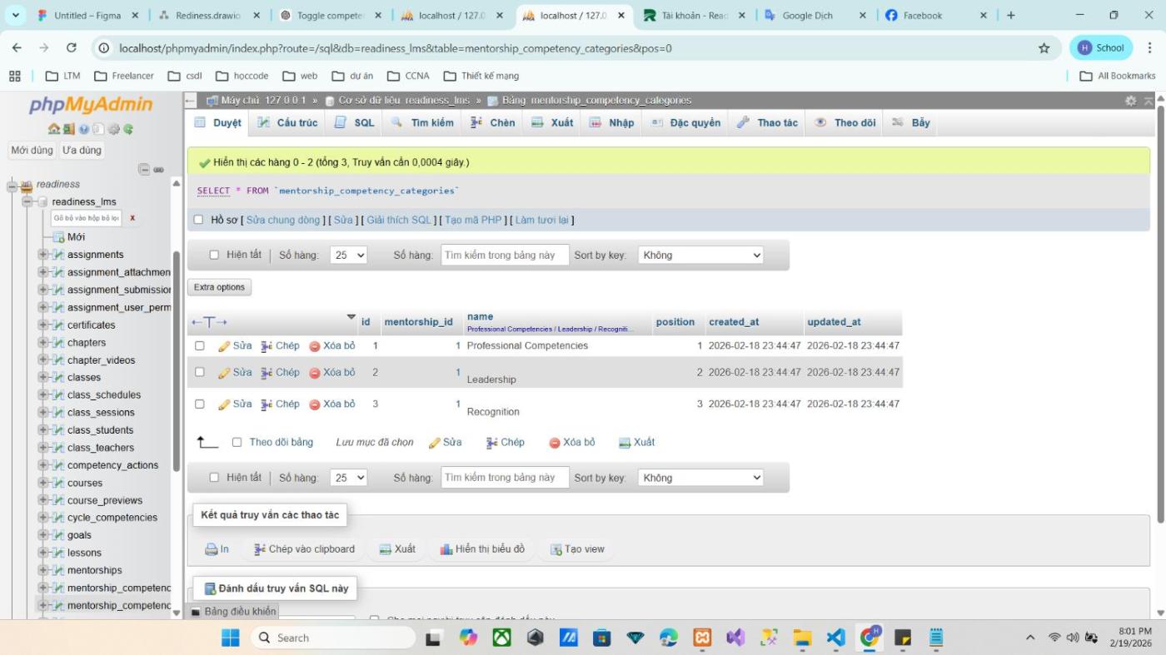Open the SQL tab
This screenshot has height=655, width=1166.
(355, 122)
